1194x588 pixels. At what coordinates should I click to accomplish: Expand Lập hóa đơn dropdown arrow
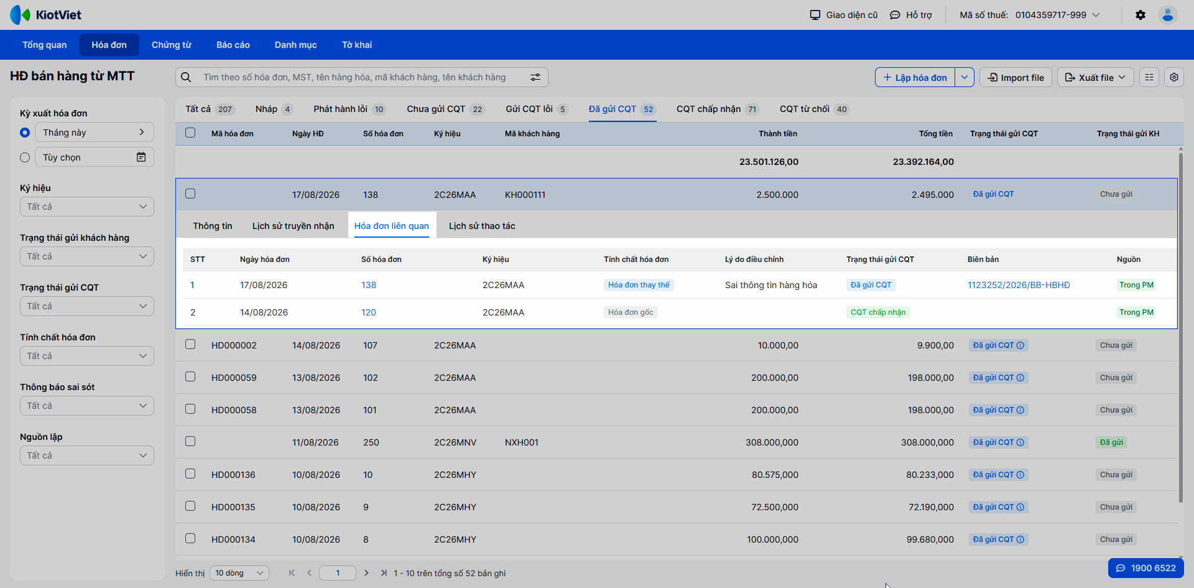click(965, 77)
